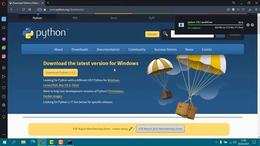Open the Events menu
Viewport: 260px width, 146px height.
coord(207,49)
